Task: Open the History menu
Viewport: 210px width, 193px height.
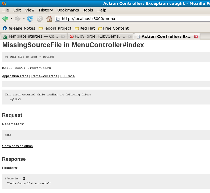Action: 46,10
